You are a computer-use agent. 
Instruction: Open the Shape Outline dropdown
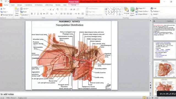(x=142, y=11)
